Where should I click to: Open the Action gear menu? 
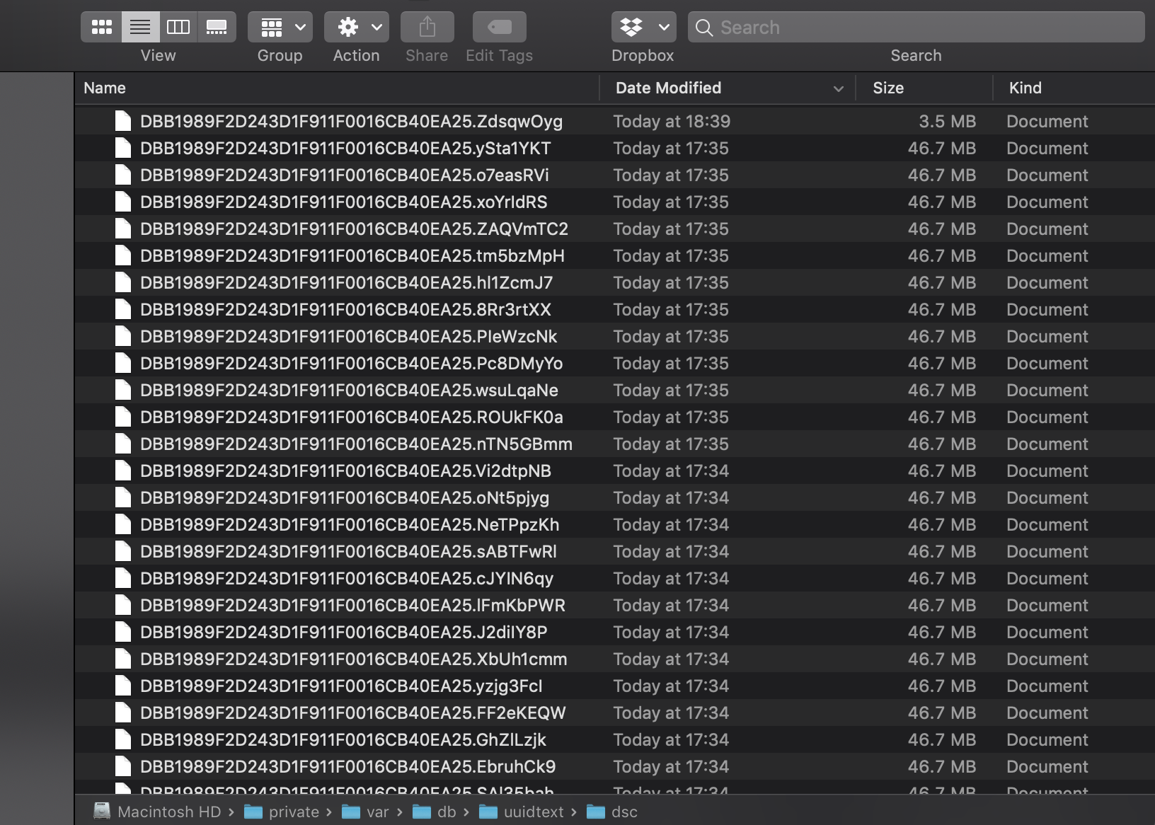click(x=357, y=28)
